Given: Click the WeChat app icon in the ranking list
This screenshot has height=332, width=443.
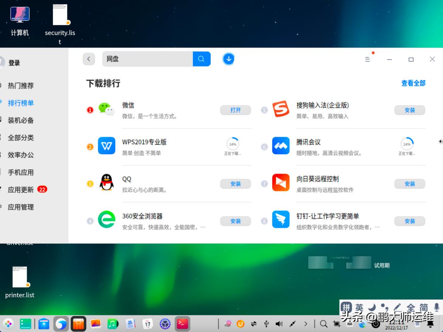Looking at the screenshot, I should [x=106, y=110].
